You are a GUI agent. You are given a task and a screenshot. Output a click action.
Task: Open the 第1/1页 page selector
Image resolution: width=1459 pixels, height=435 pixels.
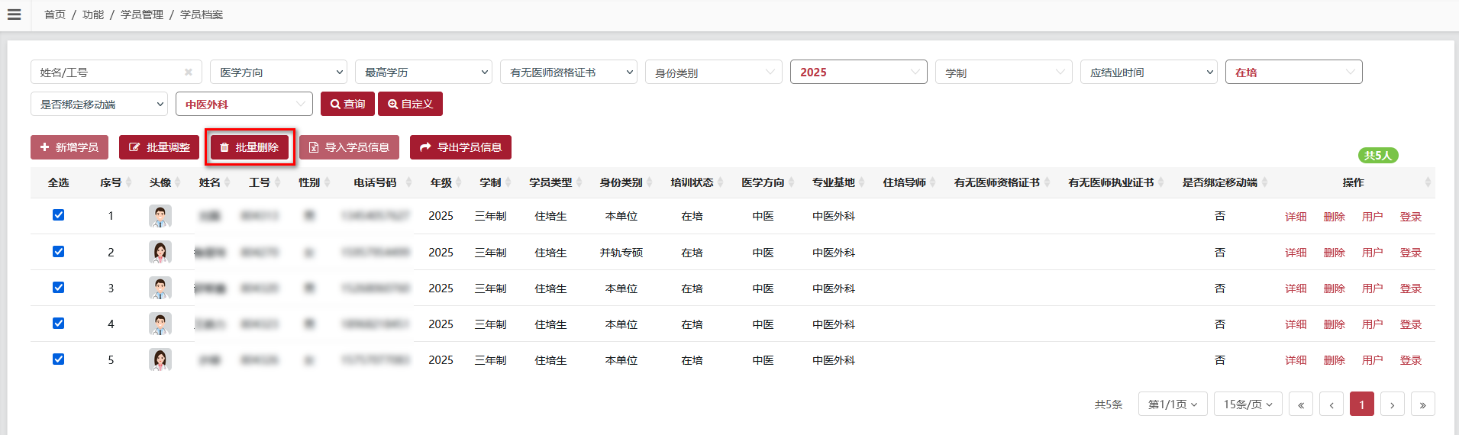tap(1173, 404)
